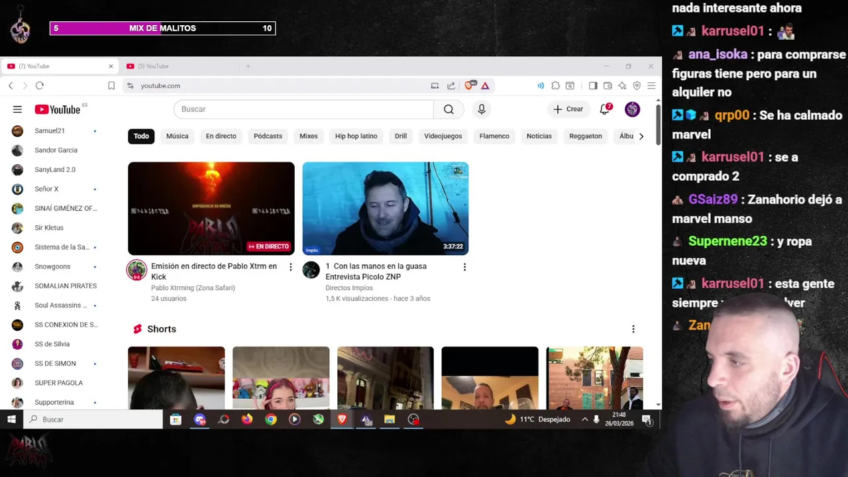
Task: Click the YouTube page vertical scrollbar
Action: (x=657, y=125)
